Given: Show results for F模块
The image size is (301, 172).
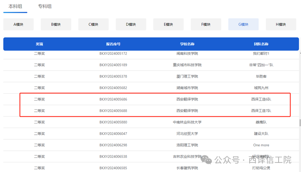Looking at the screenshot, I should (x=206, y=24).
